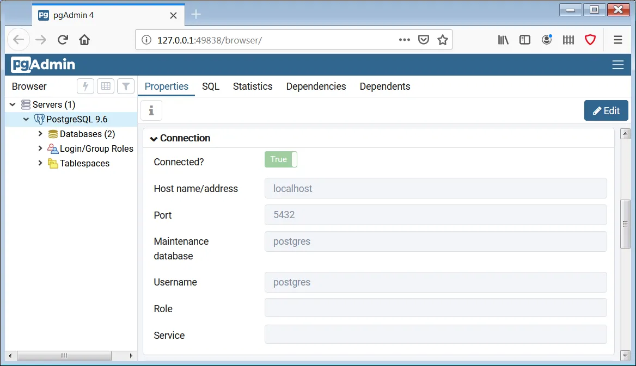The width and height of the screenshot is (636, 366).
Task: Click the PostgreSQL elephant icon
Action: pos(39,119)
